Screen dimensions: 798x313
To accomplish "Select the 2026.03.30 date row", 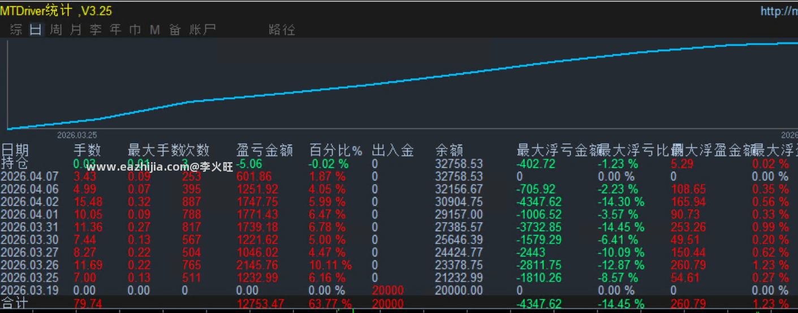I will pos(29,240).
